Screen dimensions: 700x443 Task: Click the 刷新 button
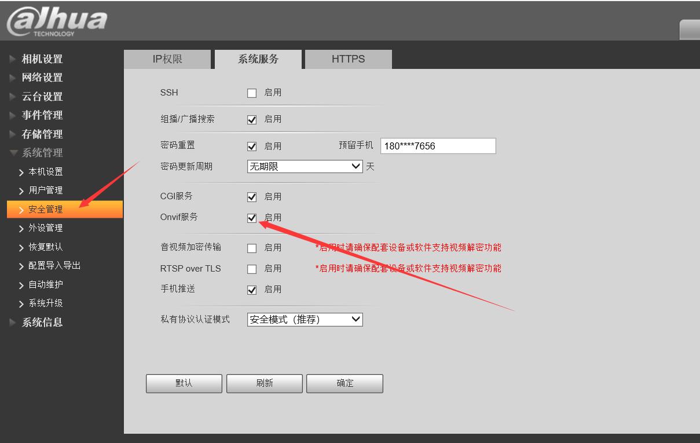coord(264,383)
